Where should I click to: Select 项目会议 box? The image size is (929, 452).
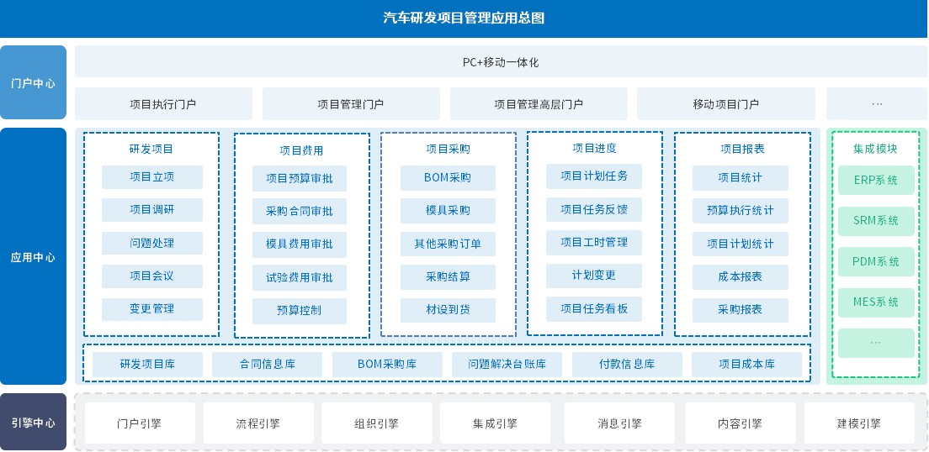(151, 276)
